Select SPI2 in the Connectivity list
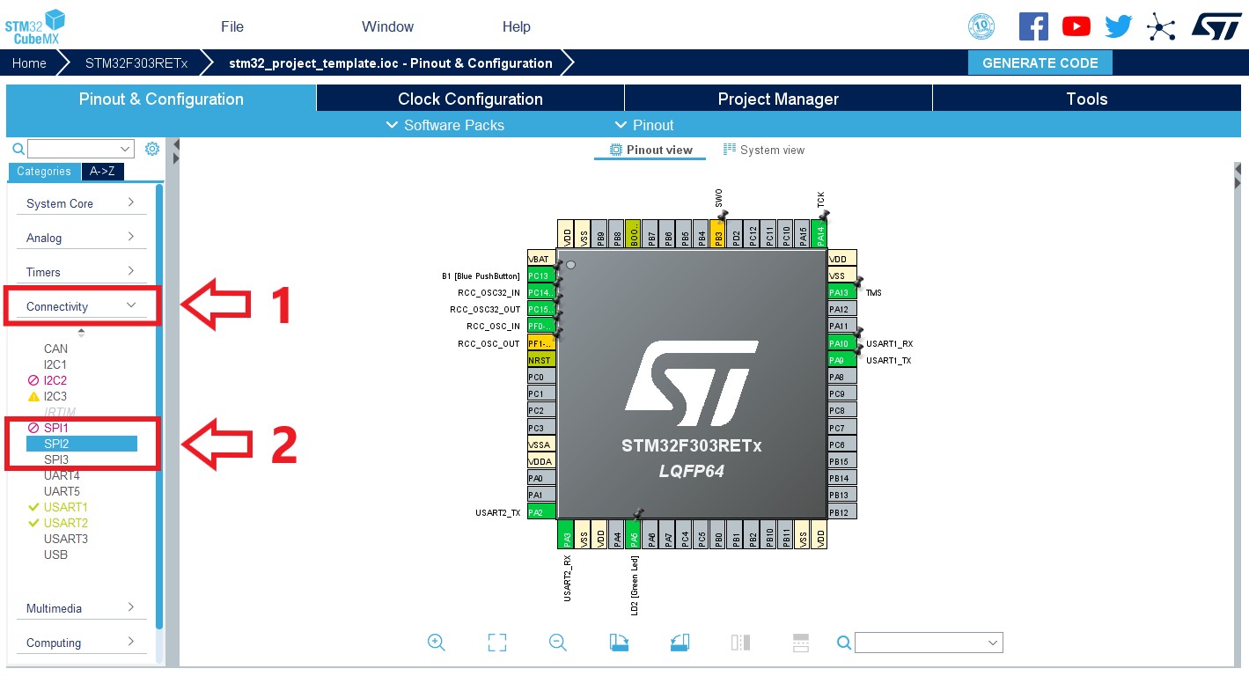This screenshot has width=1249, height=676. (x=82, y=444)
